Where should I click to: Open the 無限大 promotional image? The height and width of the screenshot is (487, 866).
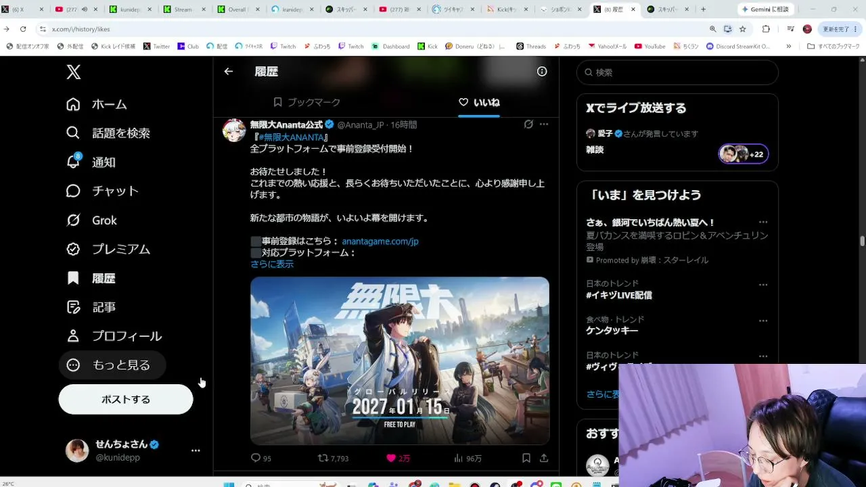pos(400,361)
